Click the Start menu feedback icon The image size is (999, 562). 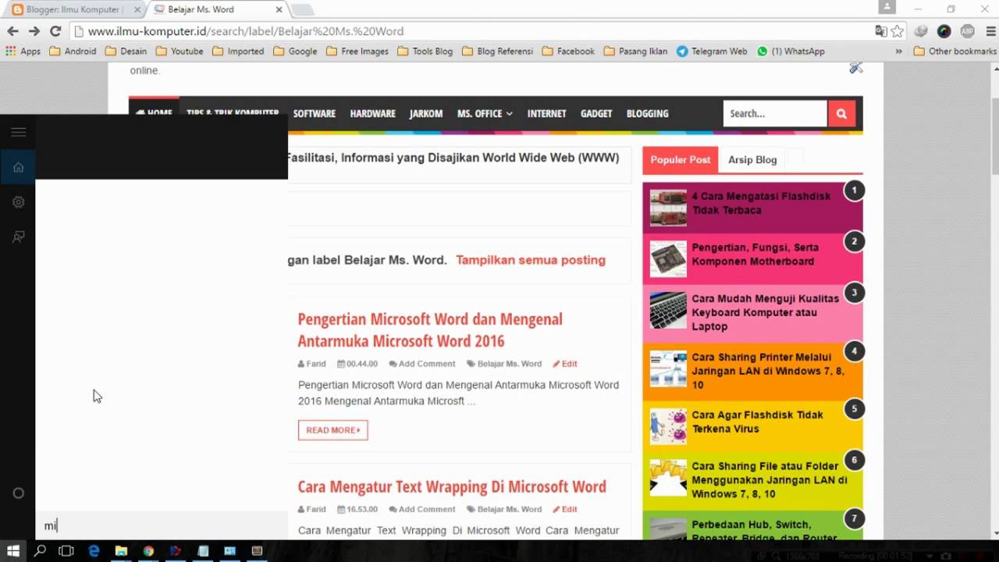coord(18,237)
